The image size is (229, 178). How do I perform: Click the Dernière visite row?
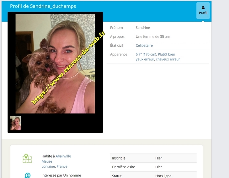[153, 167]
